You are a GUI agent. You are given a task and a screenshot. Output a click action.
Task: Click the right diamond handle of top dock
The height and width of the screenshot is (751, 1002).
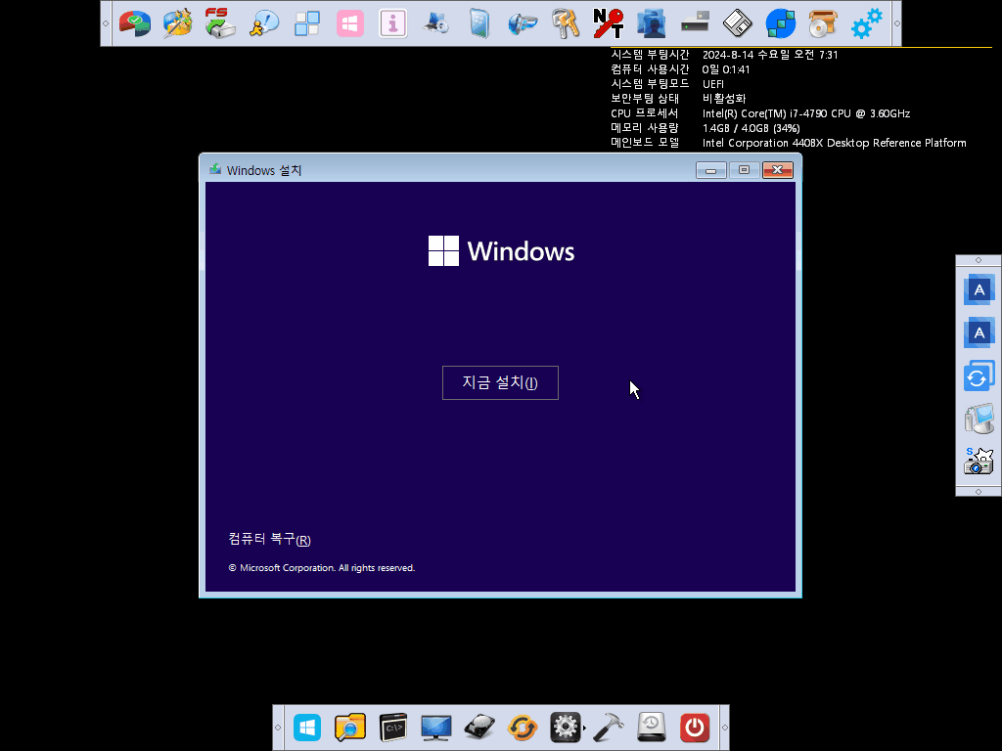pos(896,23)
